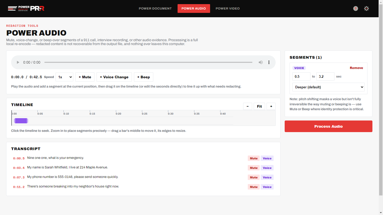Open audio player three-dot menu
The image size is (383, 215).
click(x=269, y=62)
